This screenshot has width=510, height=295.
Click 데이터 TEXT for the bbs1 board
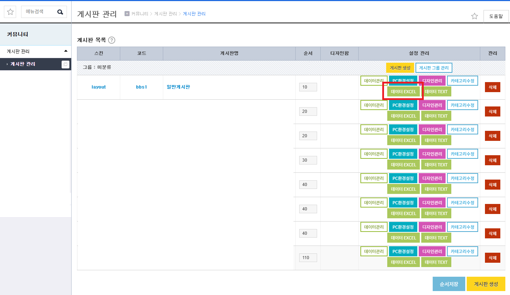(x=436, y=92)
